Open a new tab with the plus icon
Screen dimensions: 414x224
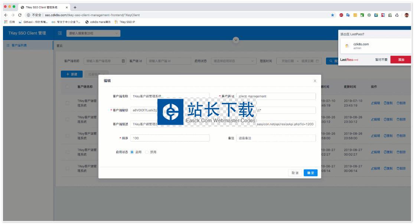click(75, 7)
